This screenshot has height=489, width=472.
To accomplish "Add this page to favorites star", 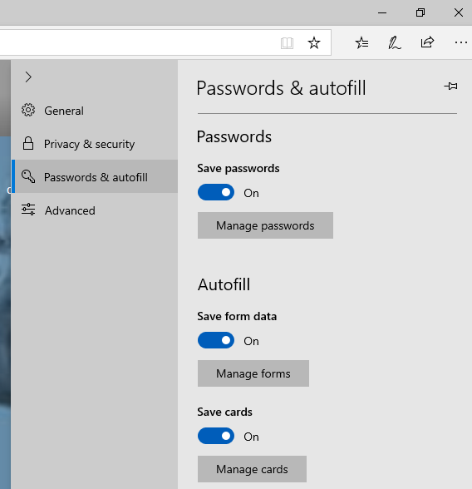I will pos(314,42).
